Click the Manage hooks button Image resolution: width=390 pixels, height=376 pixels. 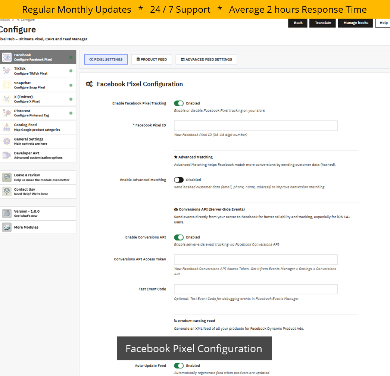355,23
